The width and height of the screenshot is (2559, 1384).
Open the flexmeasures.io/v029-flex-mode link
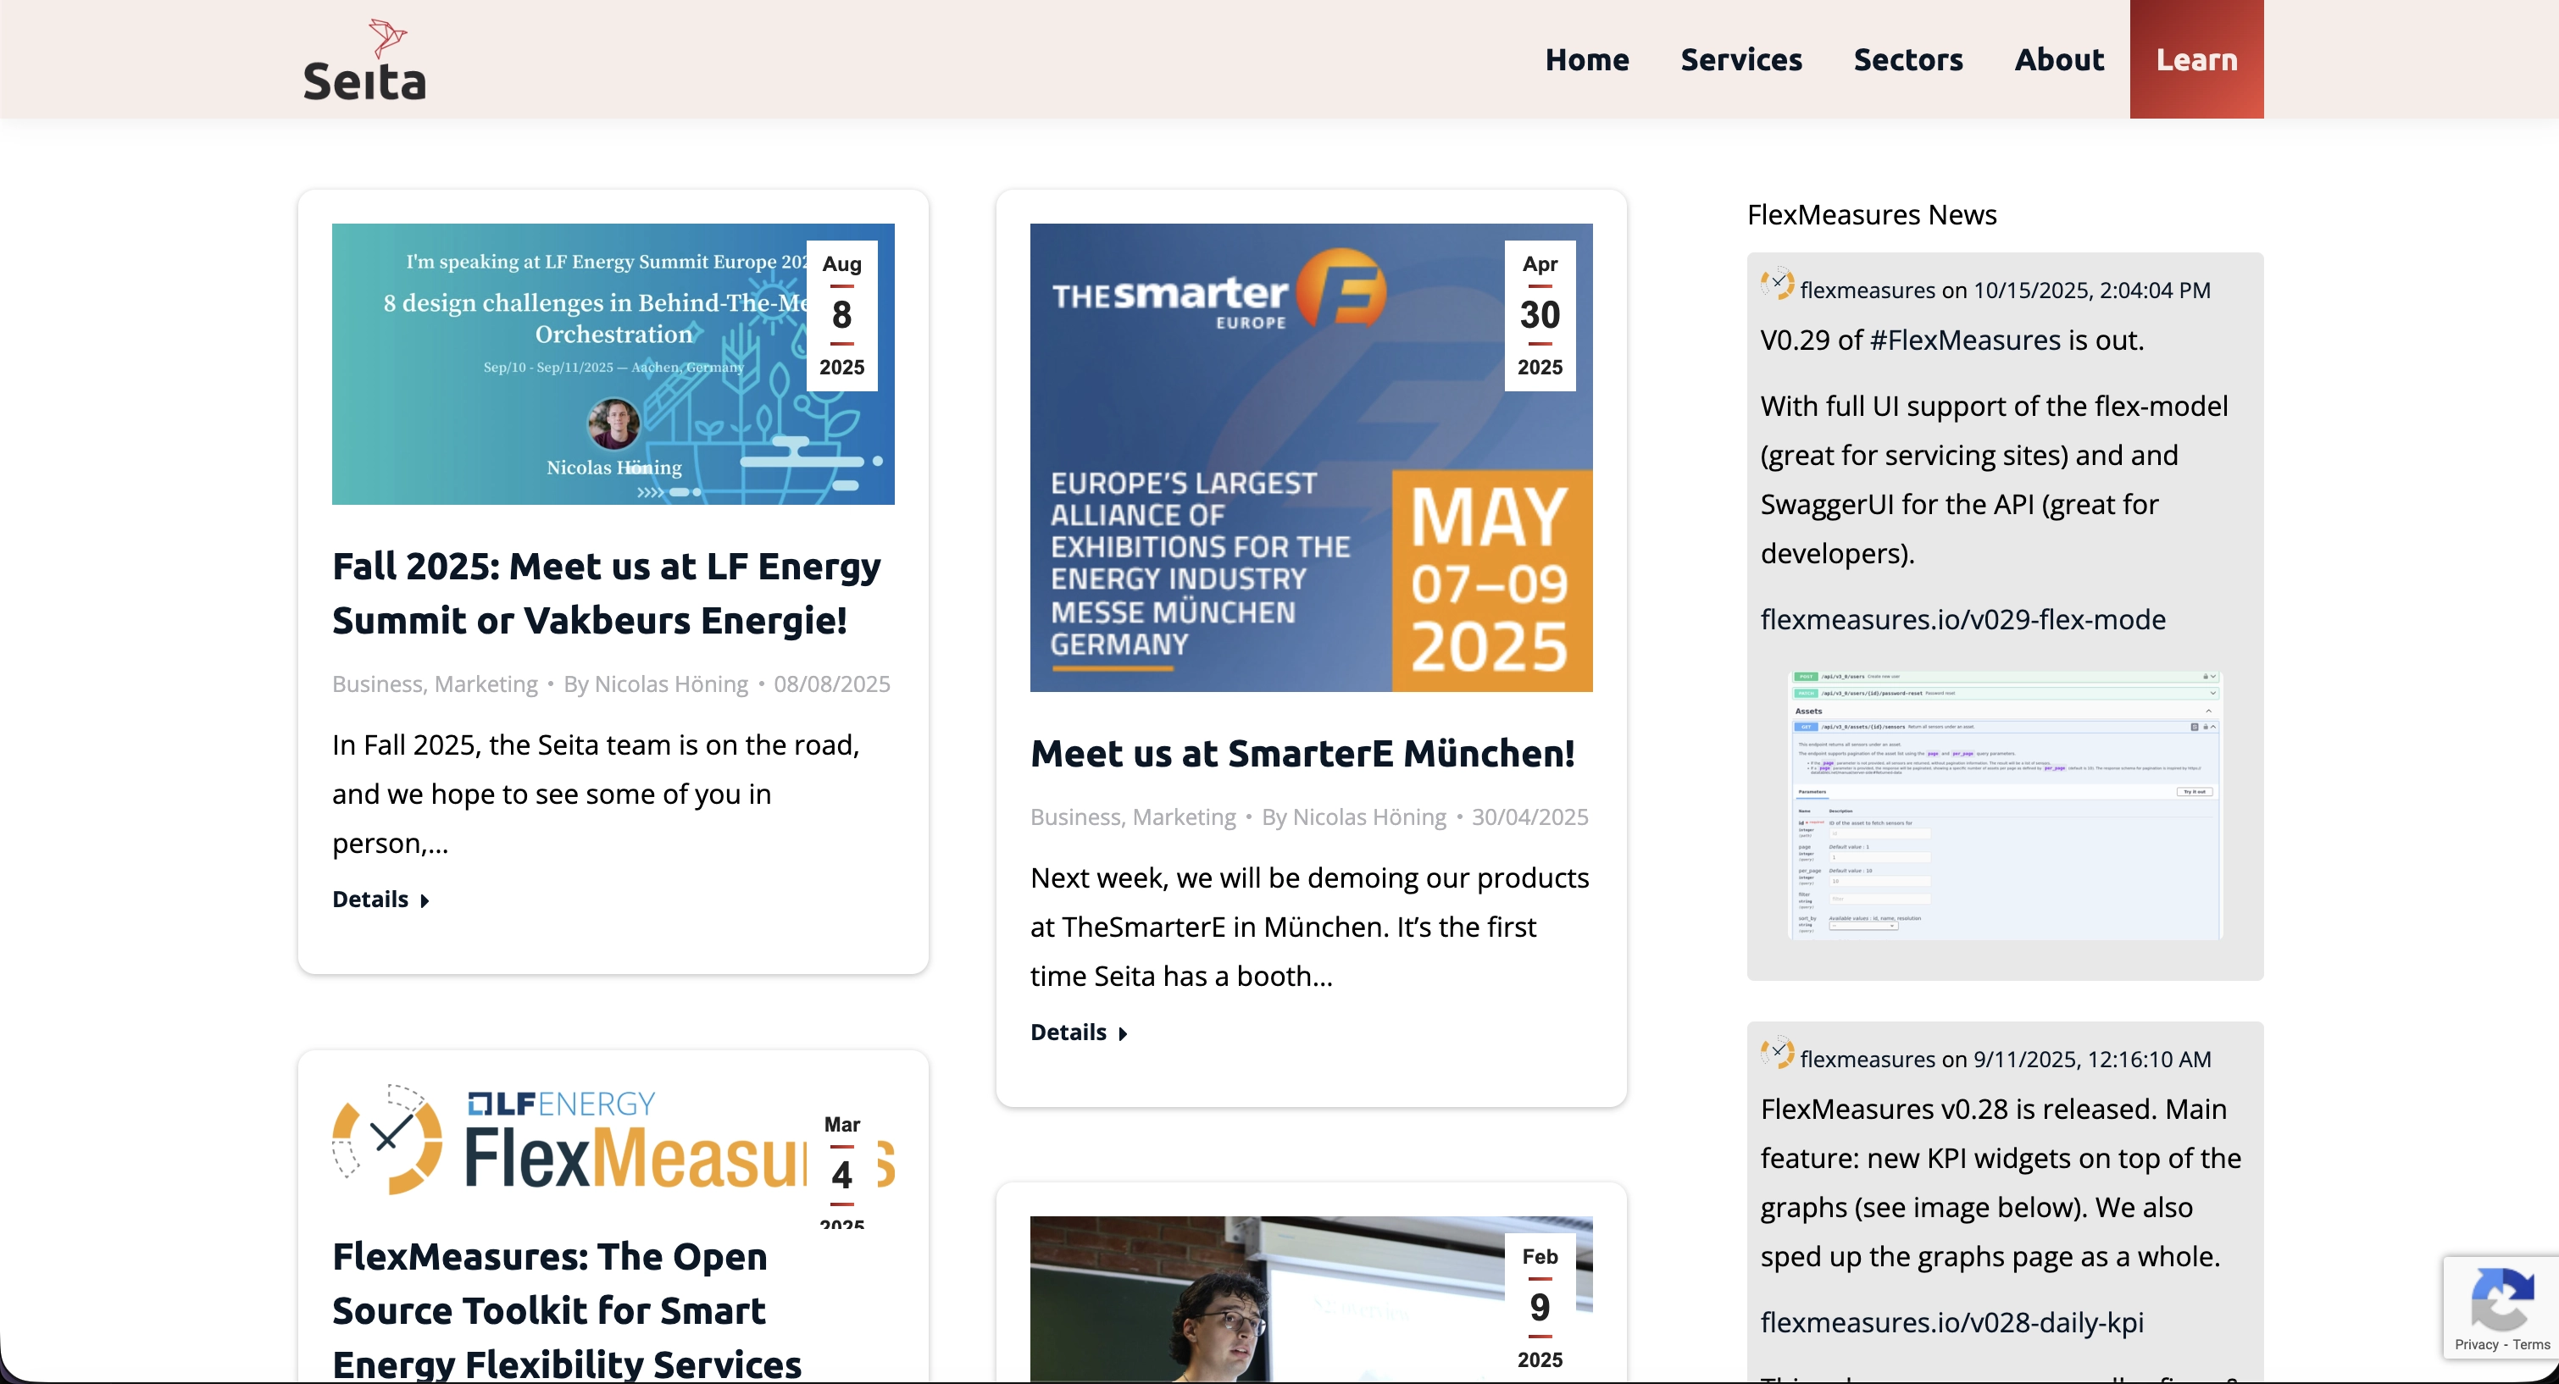1963,619
